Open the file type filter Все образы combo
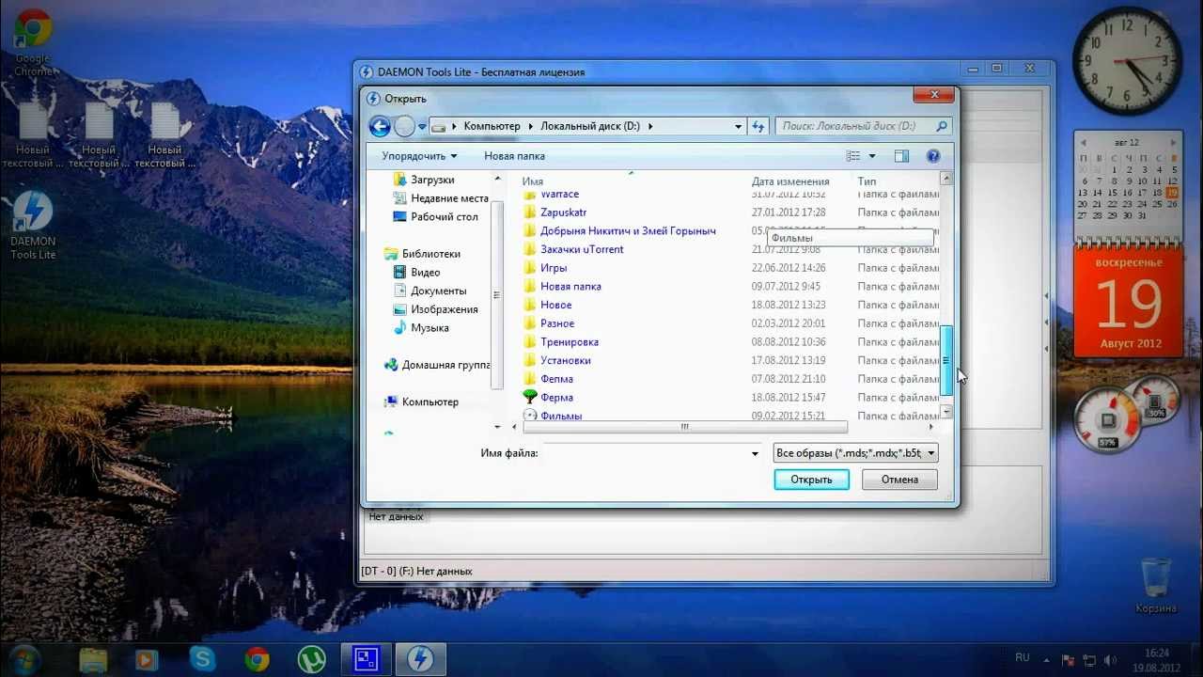1203x677 pixels. pyautogui.click(x=855, y=453)
